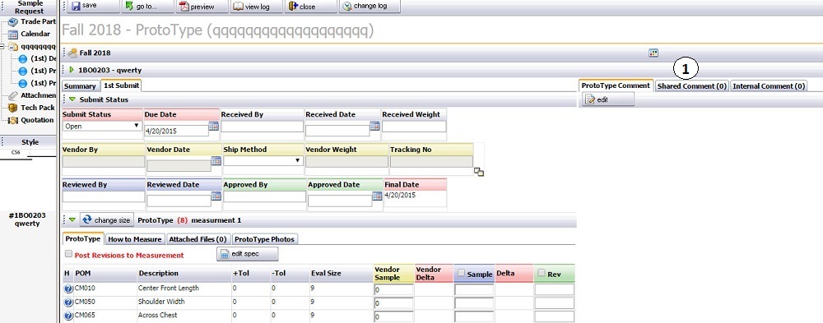Image resolution: width=823 pixels, height=323 pixels.
Task: Expand the 1BO0203 - qwerty row
Action: click(72, 69)
